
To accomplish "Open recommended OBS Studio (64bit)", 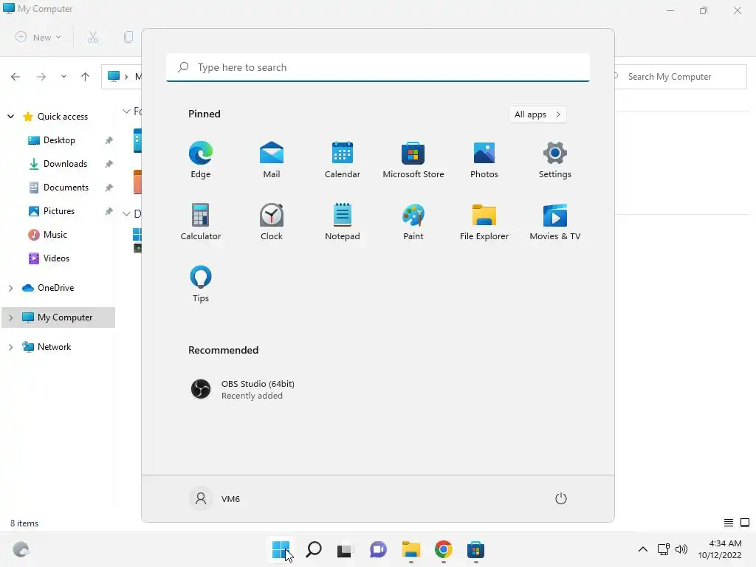I will pyautogui.click(x=242, y=389).
